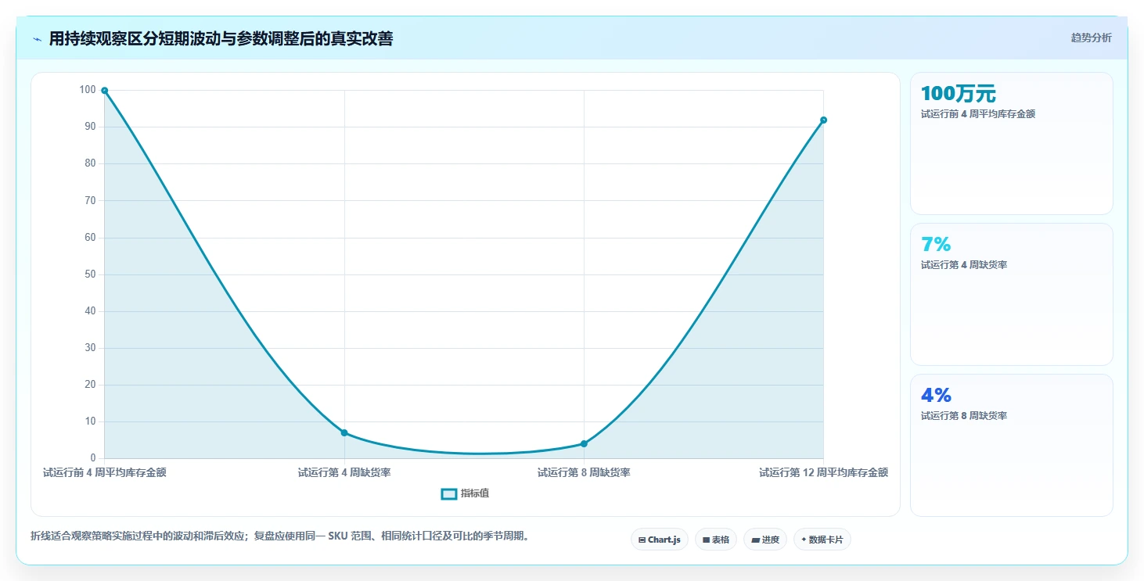
Task: Click the 表格 tag icon
Action: point(706,540)
